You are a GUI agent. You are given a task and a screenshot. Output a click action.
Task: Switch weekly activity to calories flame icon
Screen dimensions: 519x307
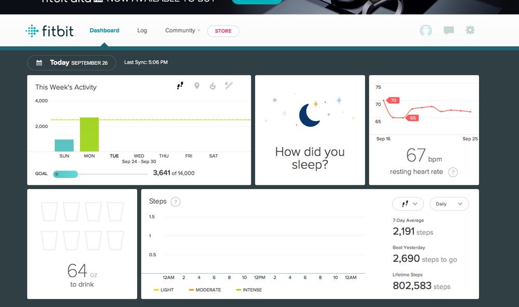click(x=212, y=86)
